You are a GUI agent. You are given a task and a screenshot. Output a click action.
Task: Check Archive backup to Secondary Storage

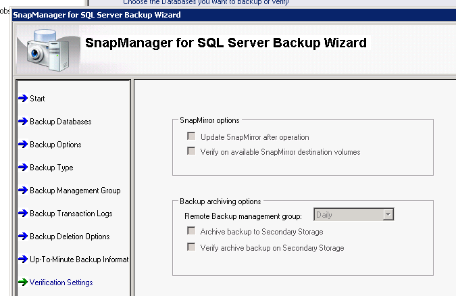coord(191,232)
